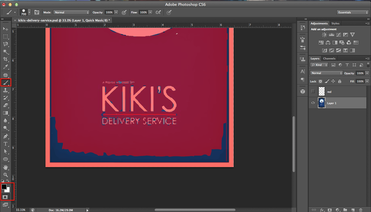The width and height of the screenshot is (371, 212).
Task: Add a Color Balance adjustment
Action: click(x=328, y=43)
